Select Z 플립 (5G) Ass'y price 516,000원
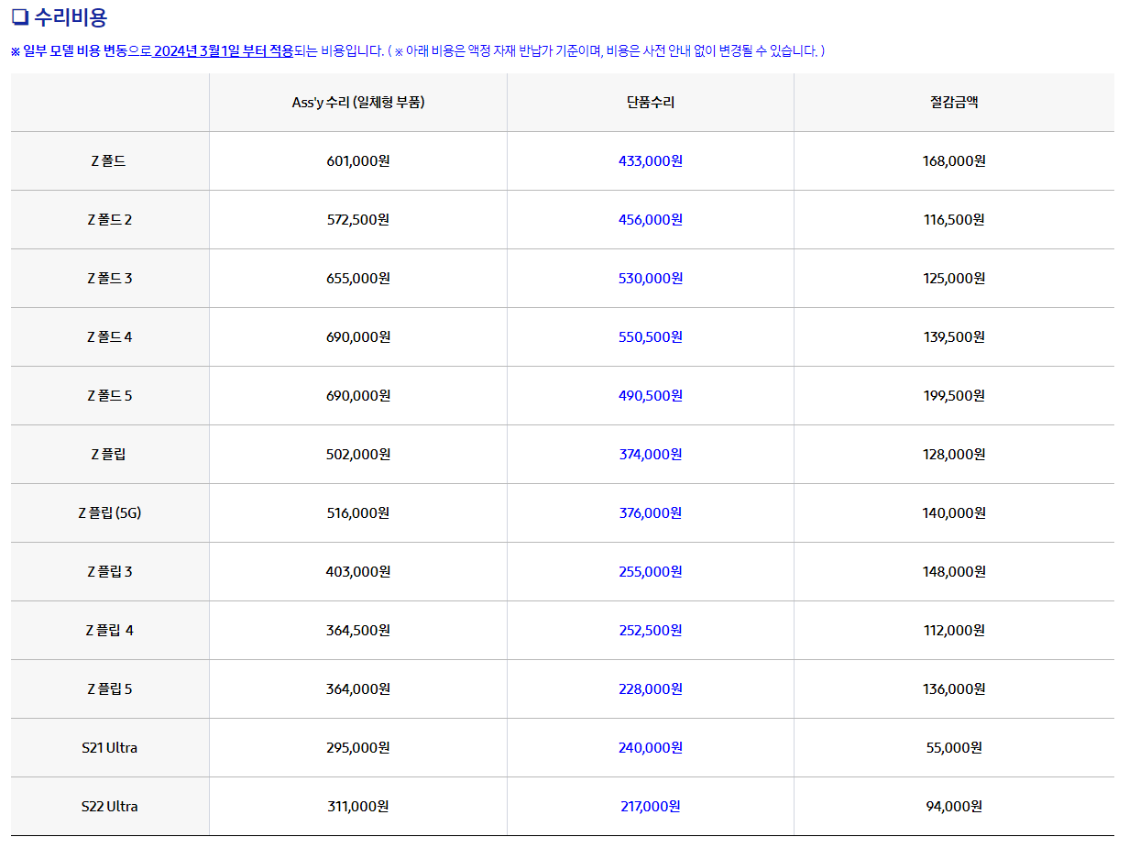The width and height of the screenshot is (1129, 848). [358, 513]
